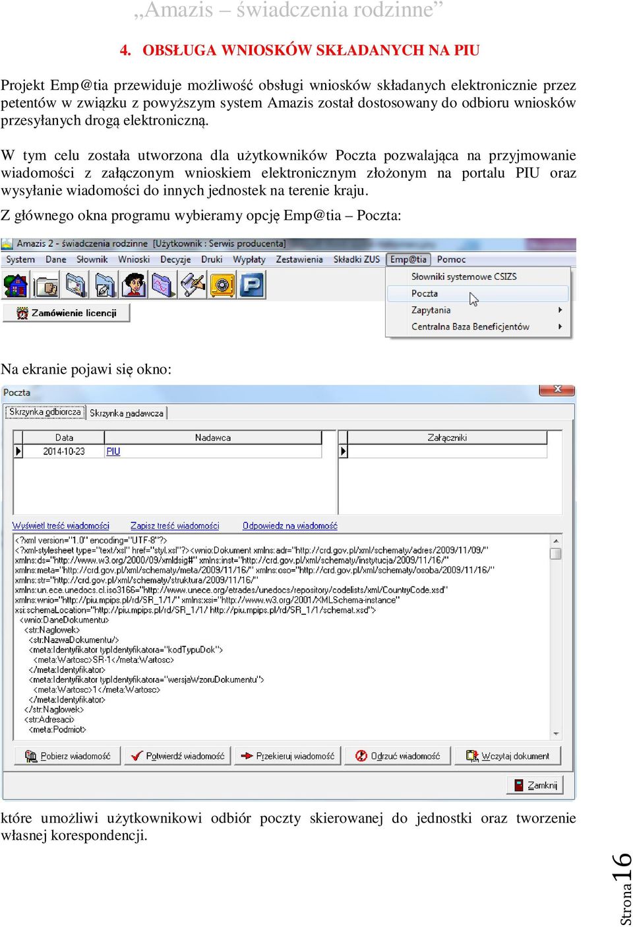
Task: Open the Pomoc menu
Action: (x=451, y=259)
